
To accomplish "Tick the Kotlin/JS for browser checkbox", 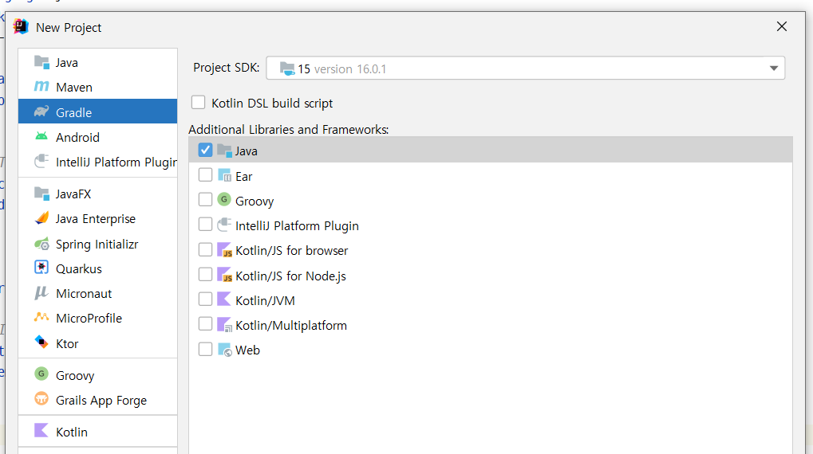I will point(205,249).
